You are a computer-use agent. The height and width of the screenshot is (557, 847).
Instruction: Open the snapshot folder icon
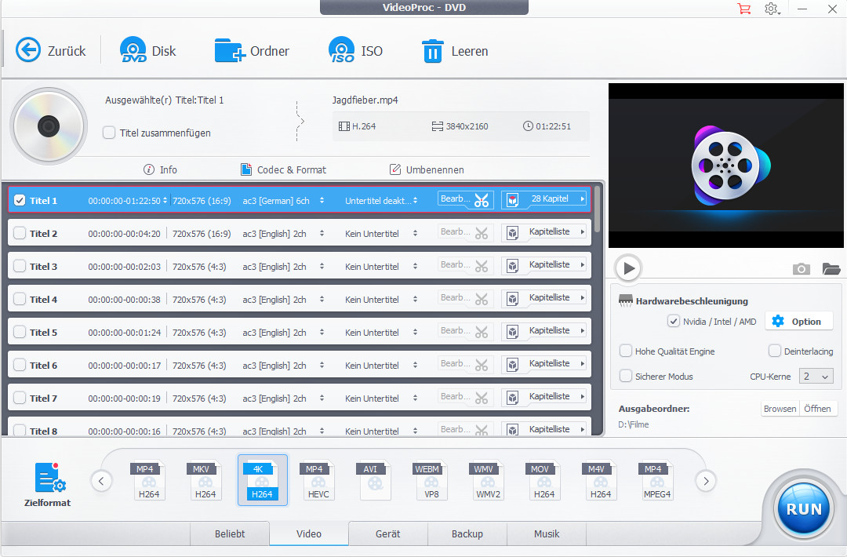point(831,268)
